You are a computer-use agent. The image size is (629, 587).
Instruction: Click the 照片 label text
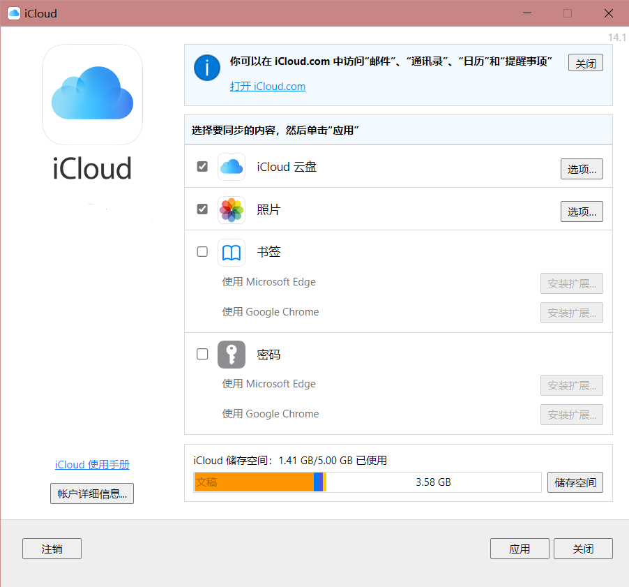pyautogui.click(x=268, y=209)
